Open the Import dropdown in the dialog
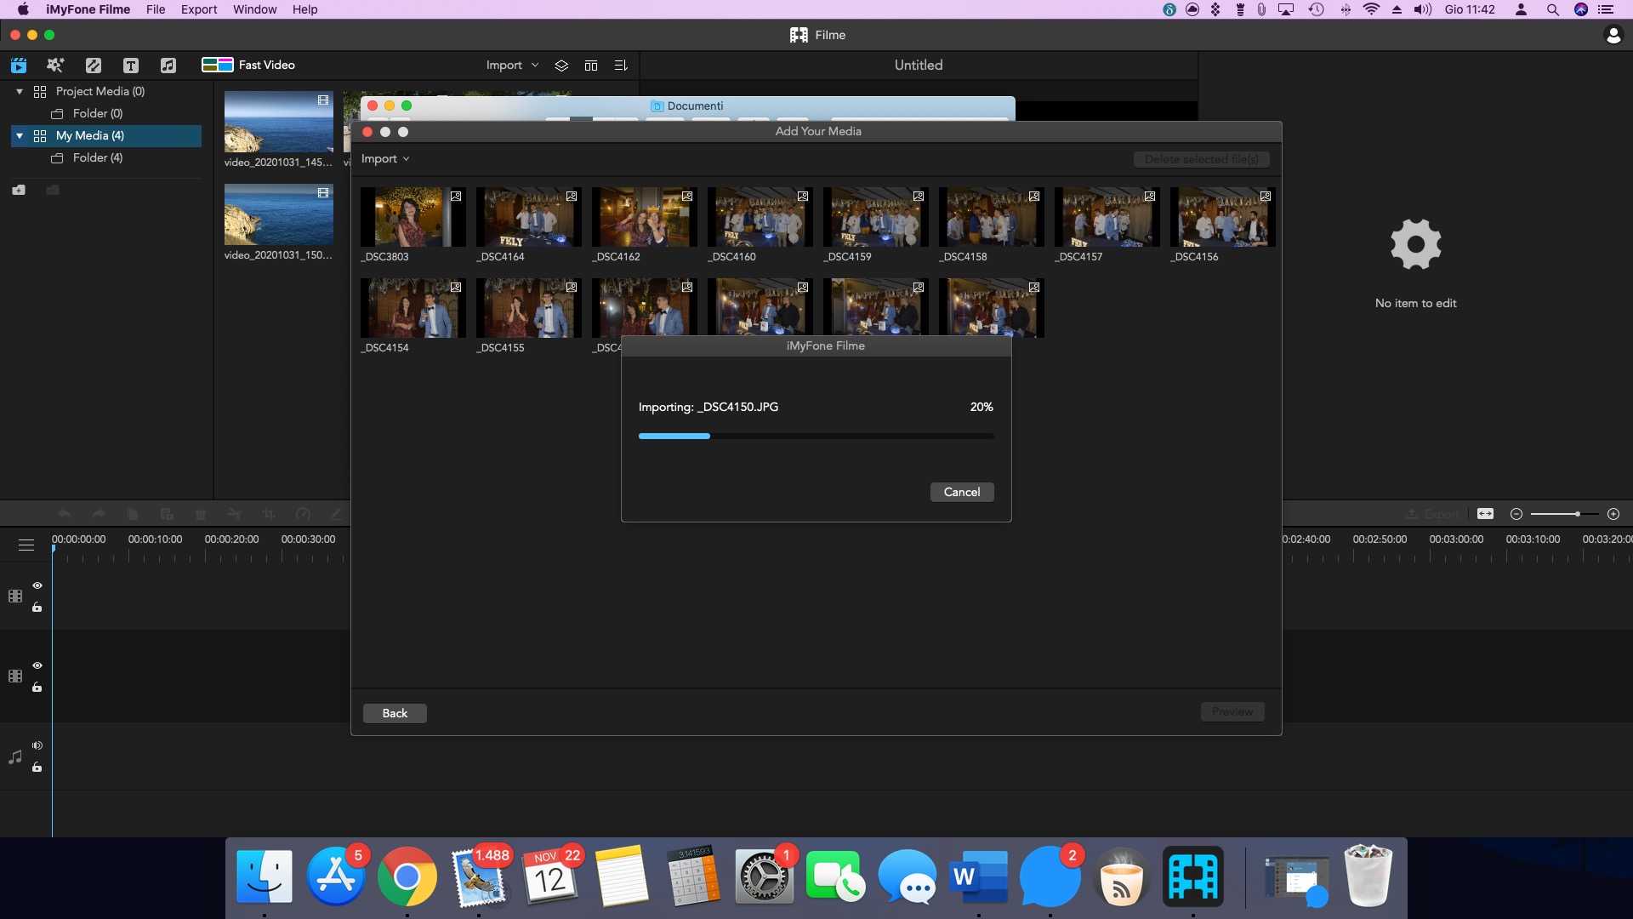The image size is (1633, 919). click(x=385, y=158)
